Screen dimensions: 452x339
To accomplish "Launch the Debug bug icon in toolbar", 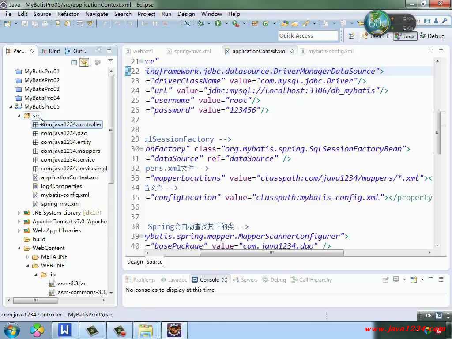I will tap(201, 24).
